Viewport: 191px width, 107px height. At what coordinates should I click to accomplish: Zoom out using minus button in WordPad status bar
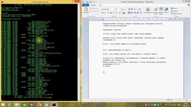coord(172,100)
